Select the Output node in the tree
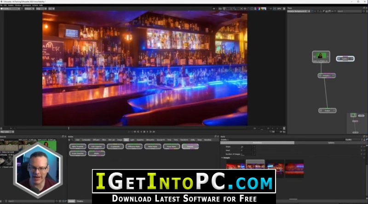 [x=327, y=111]
